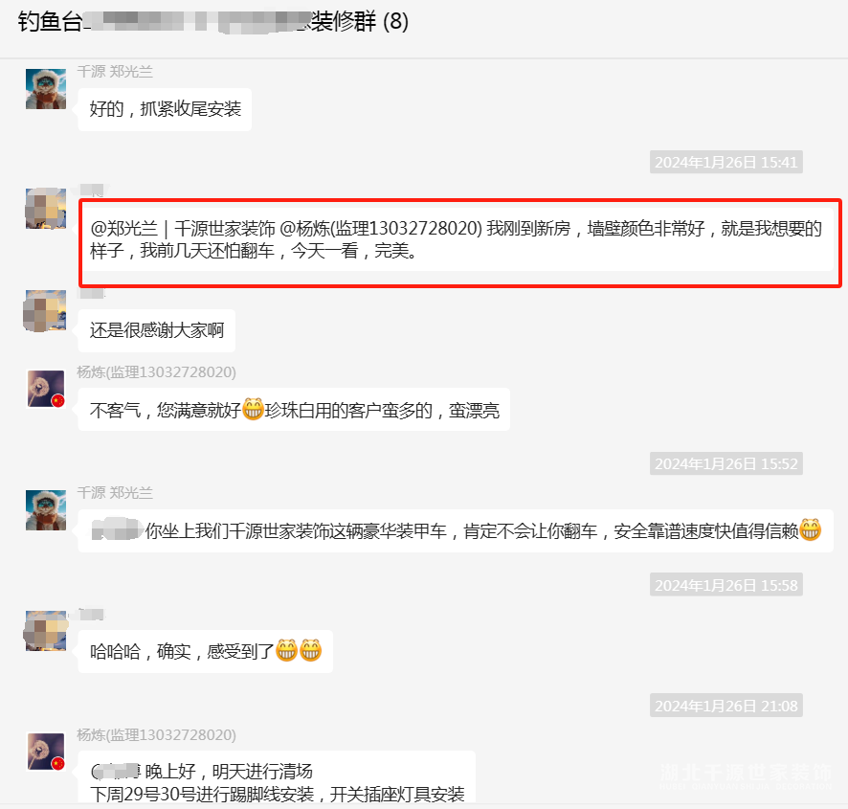
Task: Click the first grinning emoji after '感受到了'
Action: point(286,650)
